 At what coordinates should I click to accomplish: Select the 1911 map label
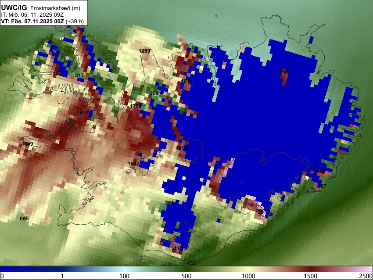pyautogui.click(x=186, y=81)
